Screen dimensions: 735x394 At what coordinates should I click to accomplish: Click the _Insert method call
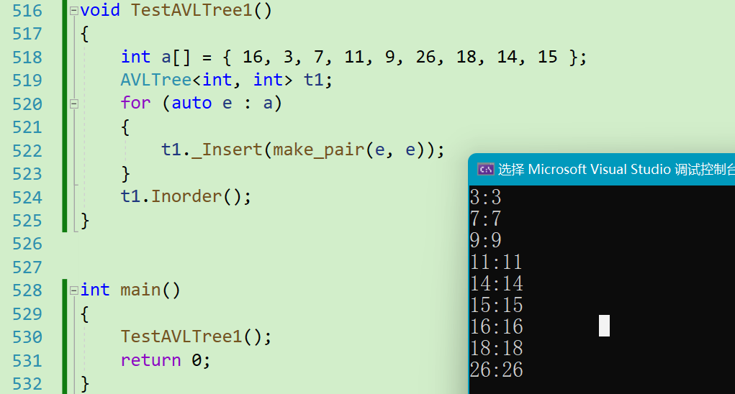coord(227,150)
